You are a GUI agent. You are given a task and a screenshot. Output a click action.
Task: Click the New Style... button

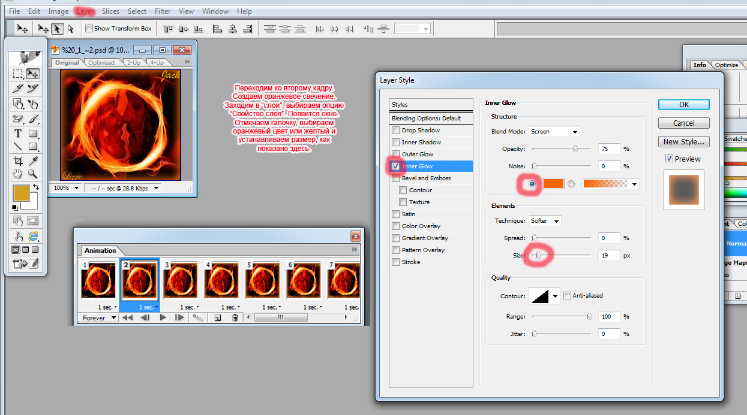[x=684, y=142]
